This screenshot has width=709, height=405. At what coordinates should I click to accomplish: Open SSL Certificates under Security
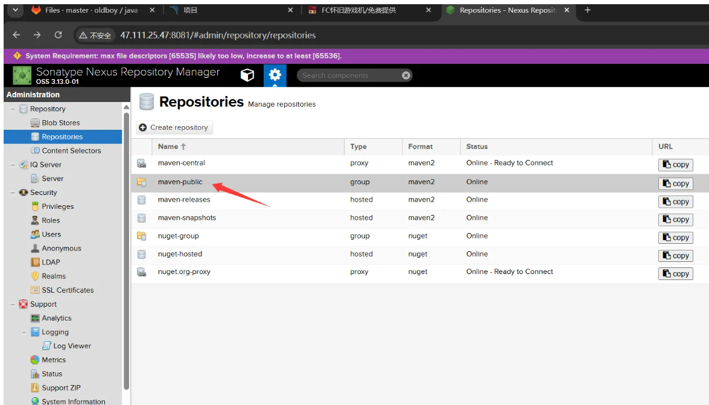coord(68,290)
